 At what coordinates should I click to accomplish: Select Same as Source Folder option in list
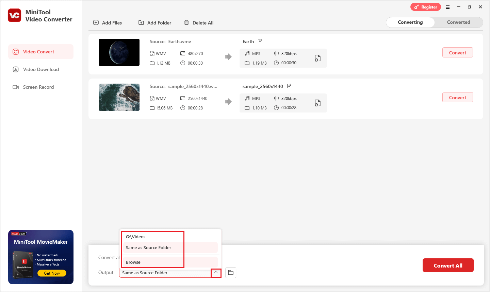coord(170,247)
